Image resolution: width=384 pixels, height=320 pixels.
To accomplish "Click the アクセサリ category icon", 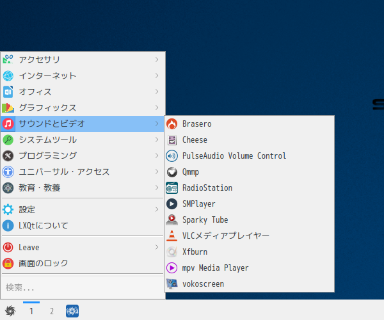I will [x=8, y=60].
